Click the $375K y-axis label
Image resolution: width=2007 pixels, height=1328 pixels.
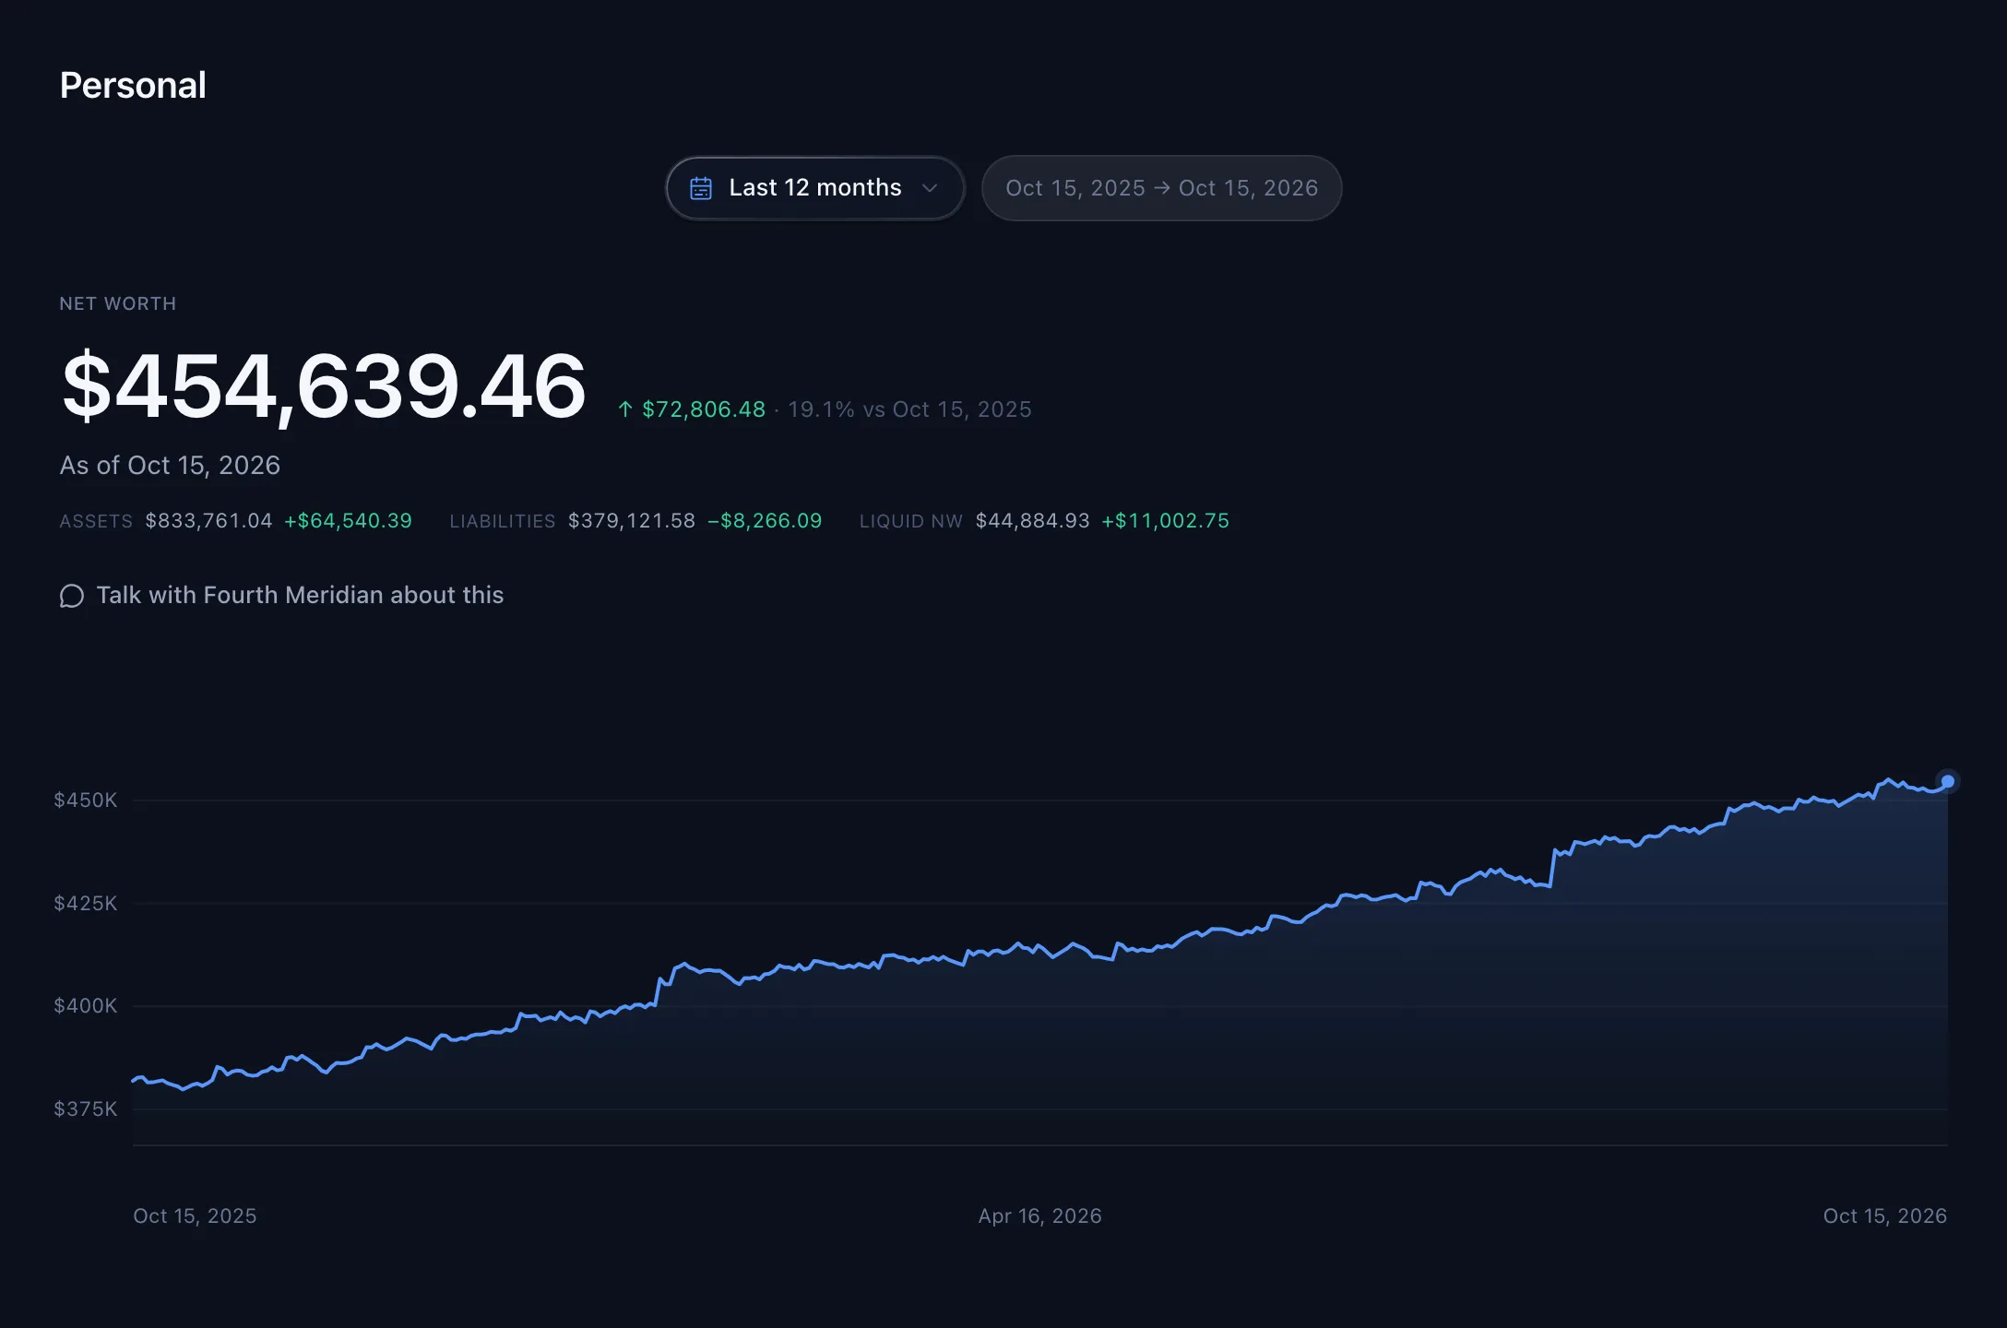point(86,1109)
